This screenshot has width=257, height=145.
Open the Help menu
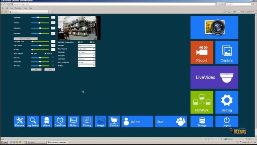click(x=31, y=8)
